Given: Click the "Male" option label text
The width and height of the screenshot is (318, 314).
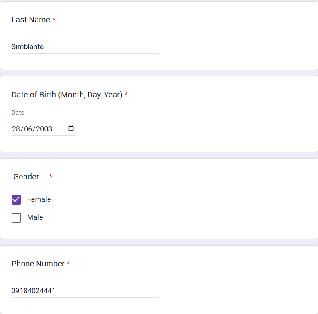Looking at the screenshot, I should tap(35, 217).
